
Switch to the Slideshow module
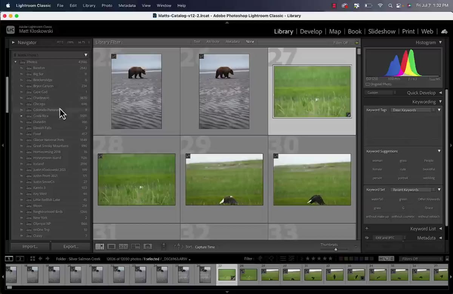coord(382,32)
